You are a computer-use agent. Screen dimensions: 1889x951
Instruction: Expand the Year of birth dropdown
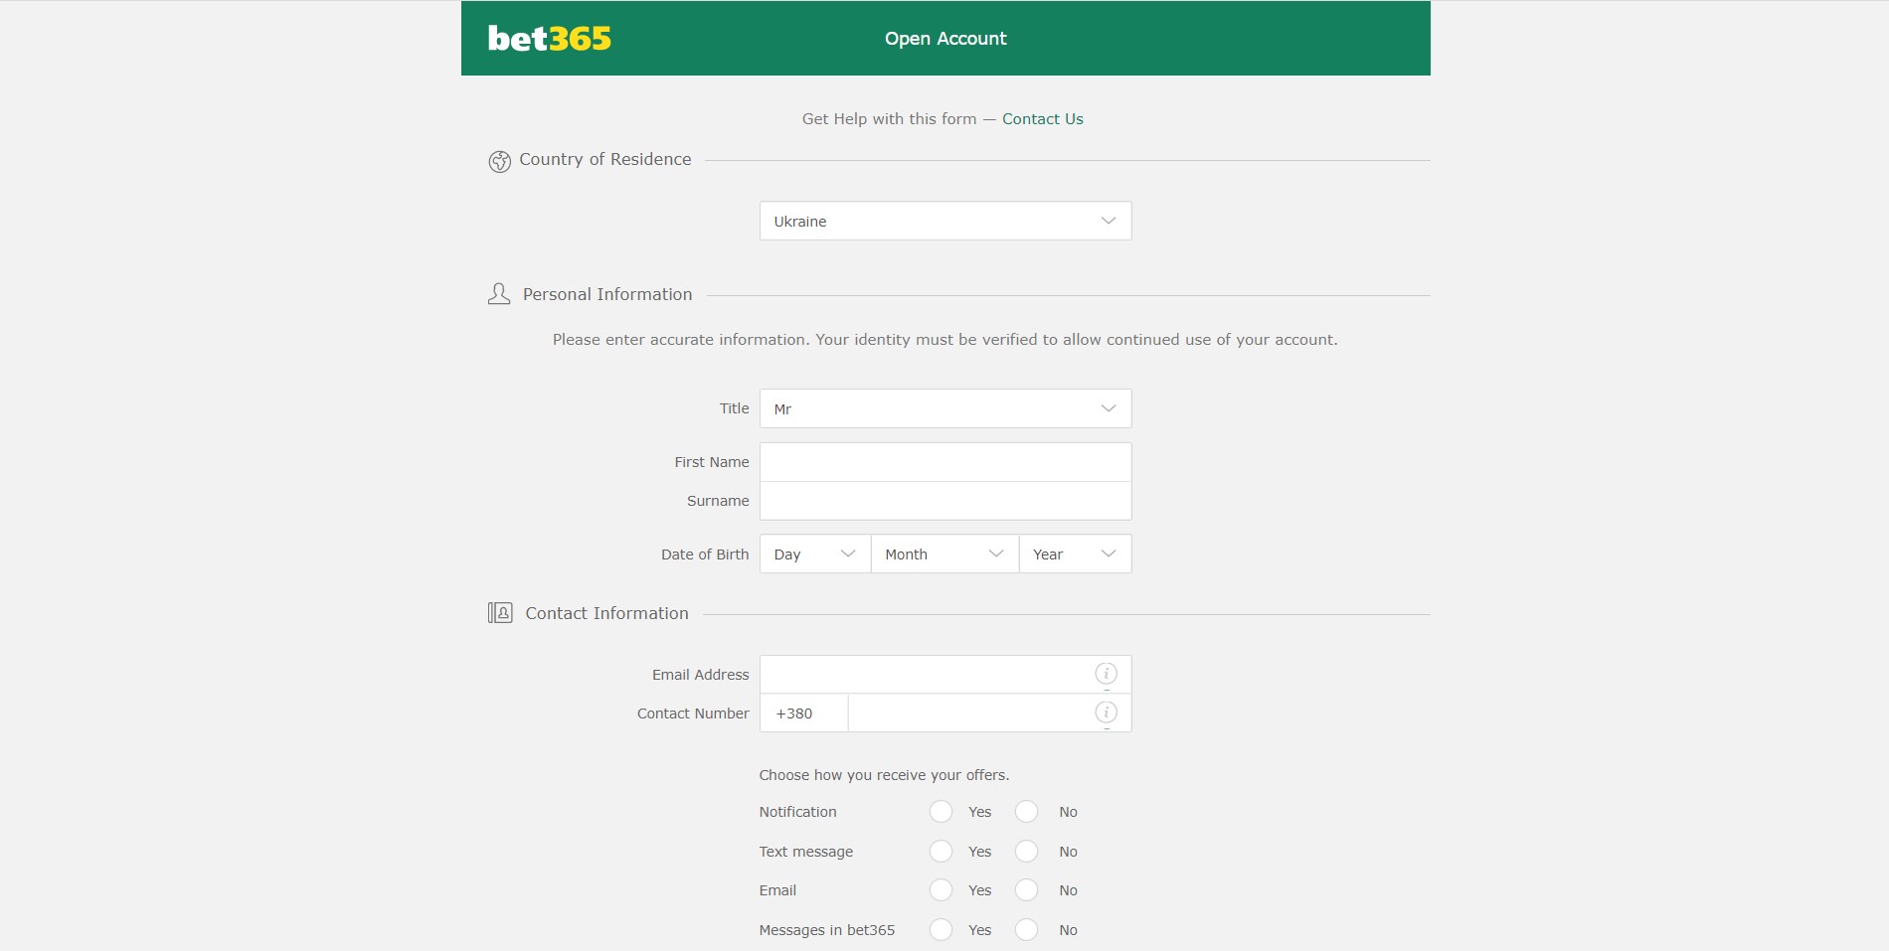coord(1075,554)
